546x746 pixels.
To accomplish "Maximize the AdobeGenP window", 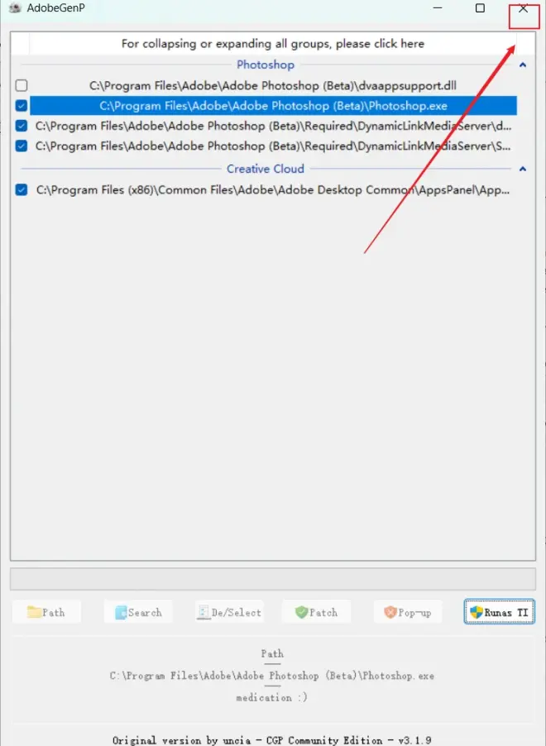I will pos(481,8).
